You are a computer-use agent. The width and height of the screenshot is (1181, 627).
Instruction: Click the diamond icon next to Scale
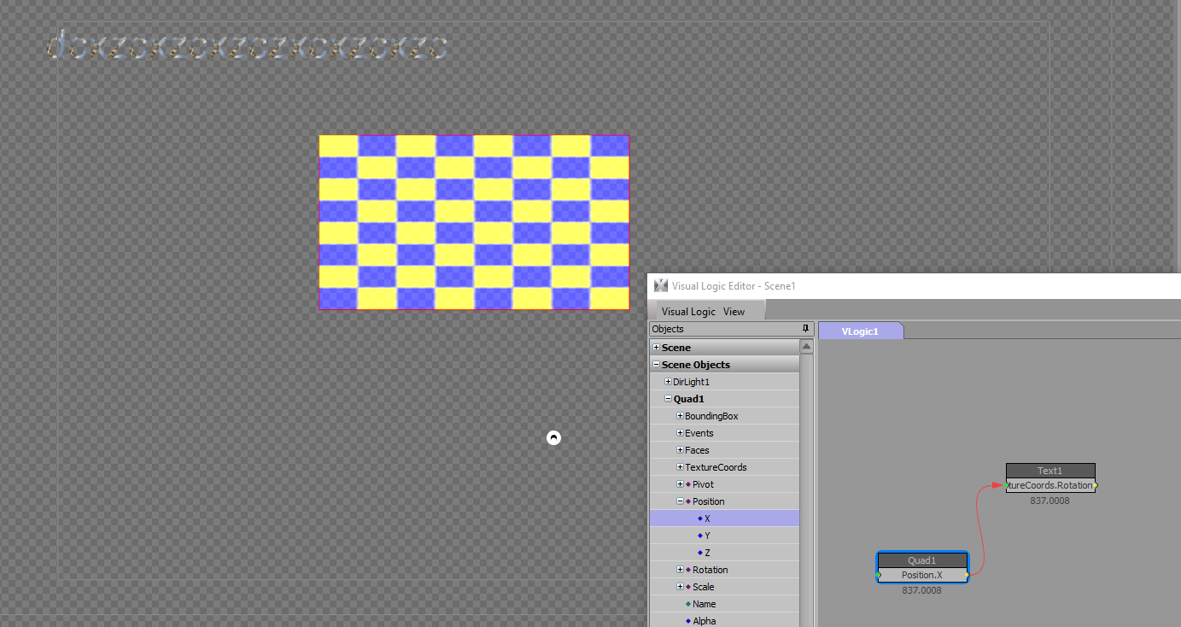(687, 587)
